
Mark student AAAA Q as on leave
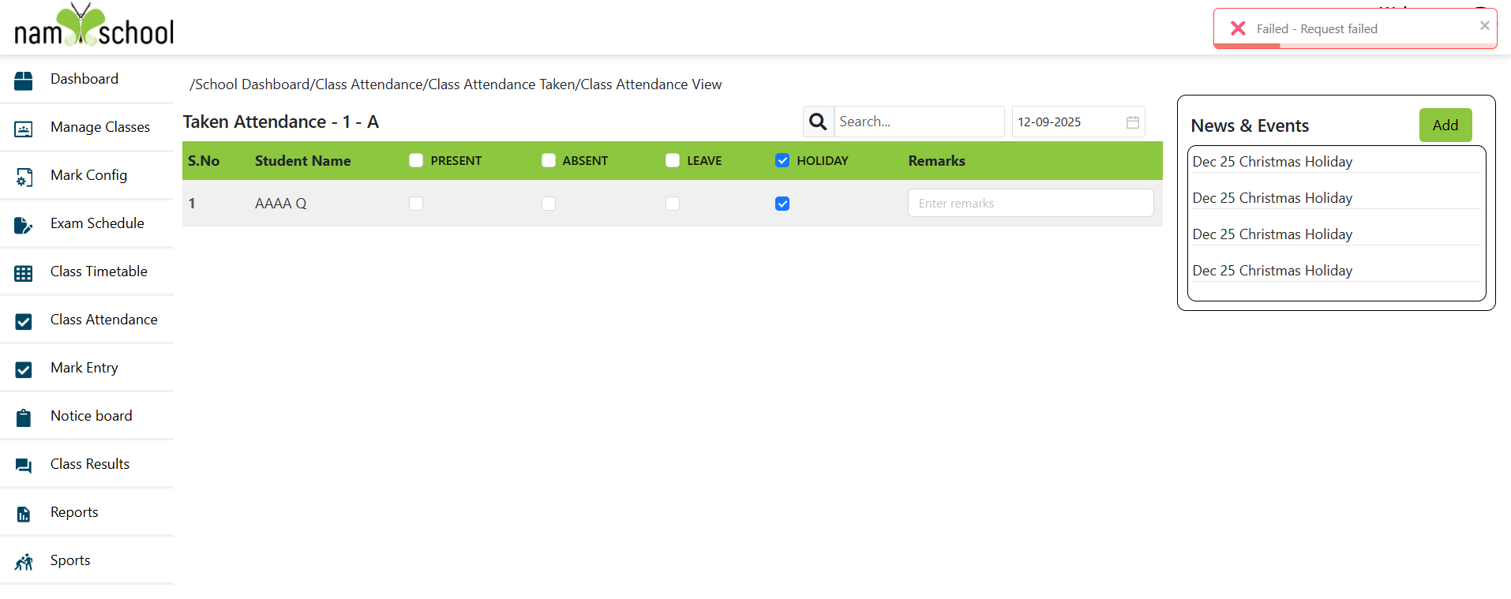(673, 204)
